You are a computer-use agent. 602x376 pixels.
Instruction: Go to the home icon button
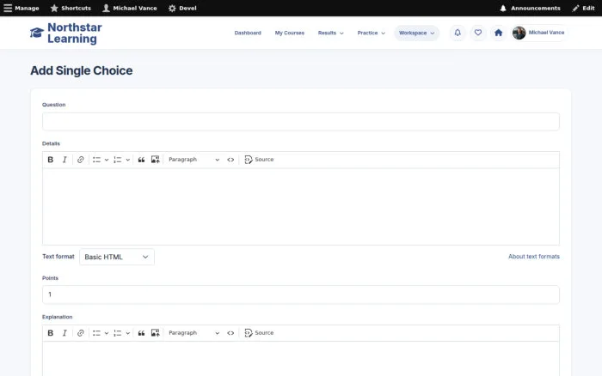point(498,33)
